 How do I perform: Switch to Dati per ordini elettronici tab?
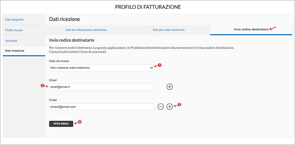click(169, 30)
